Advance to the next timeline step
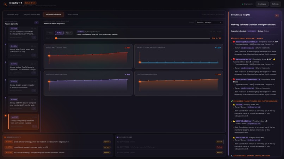 (x=68, y=33)
